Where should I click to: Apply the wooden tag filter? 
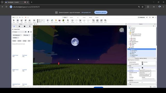(x=19, y=41)
